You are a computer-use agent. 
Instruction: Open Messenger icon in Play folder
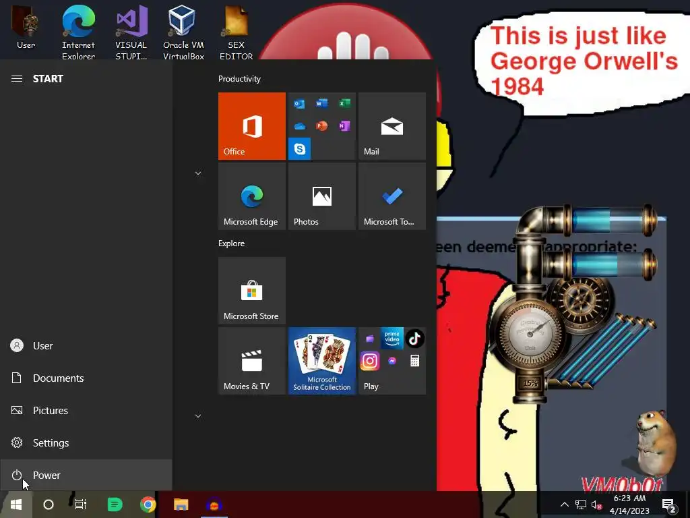point(392,362)
